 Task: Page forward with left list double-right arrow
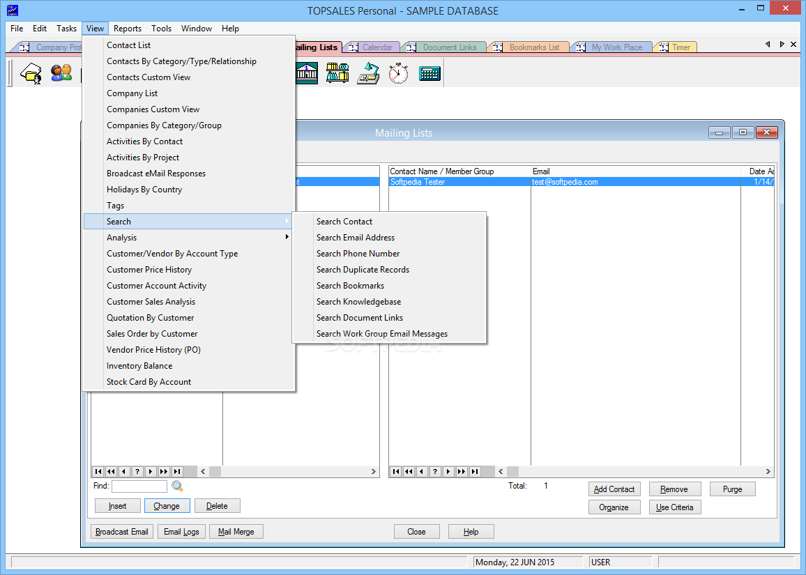click(x=164, y=471)
